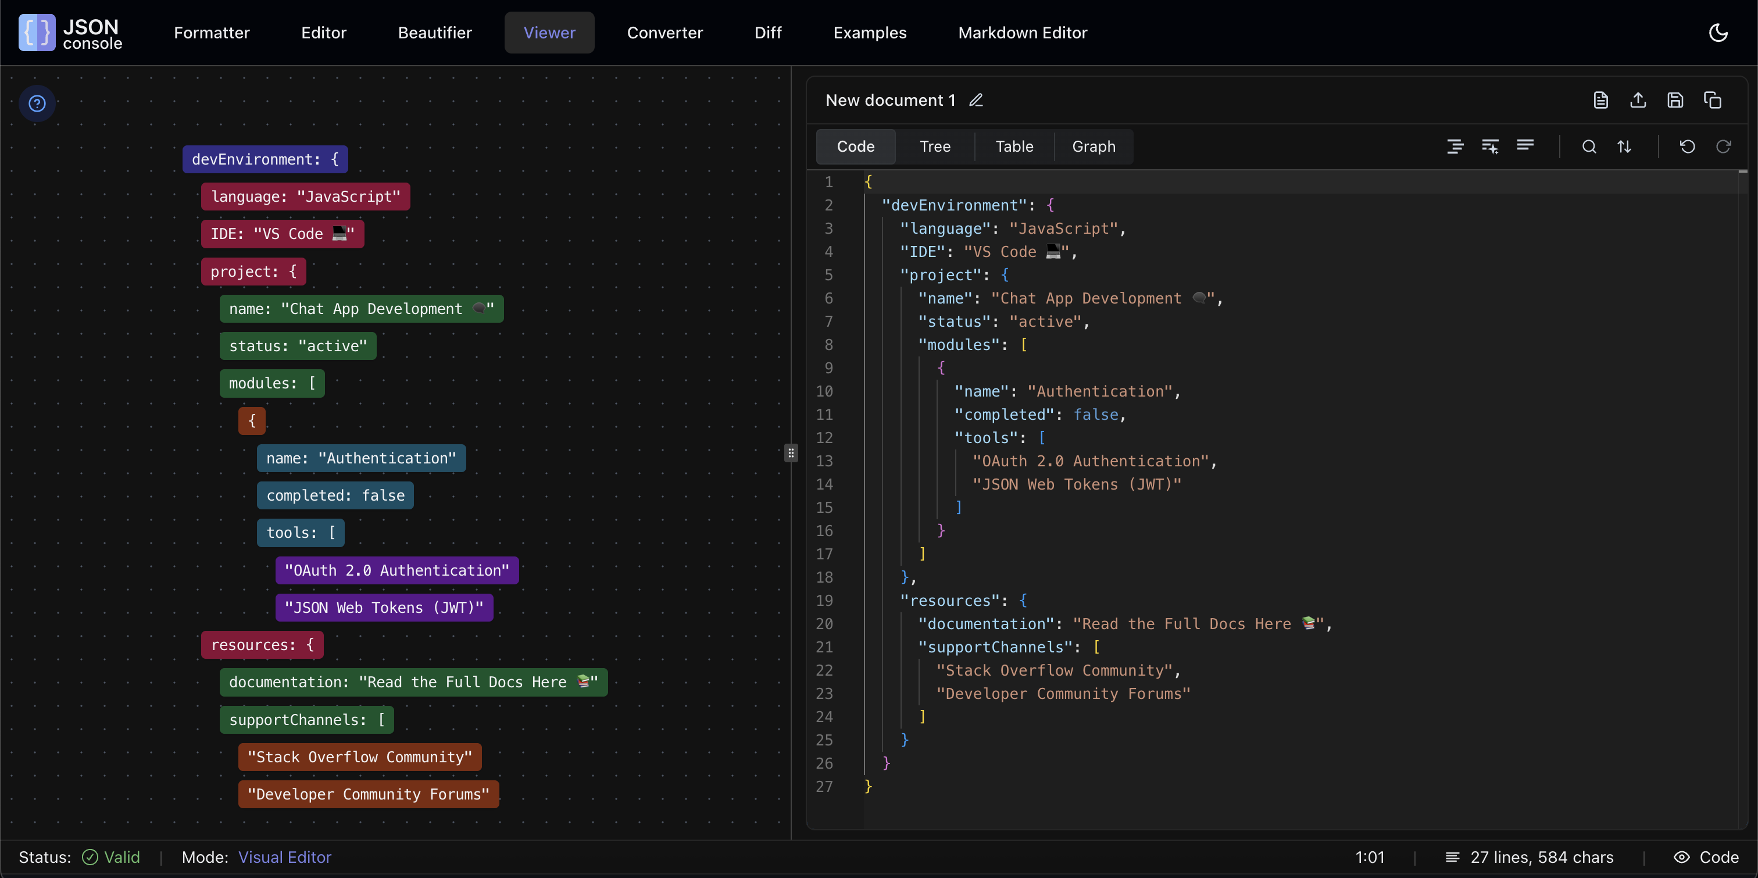
Task: Select the Viewer nav item
Action: (549, 33)
